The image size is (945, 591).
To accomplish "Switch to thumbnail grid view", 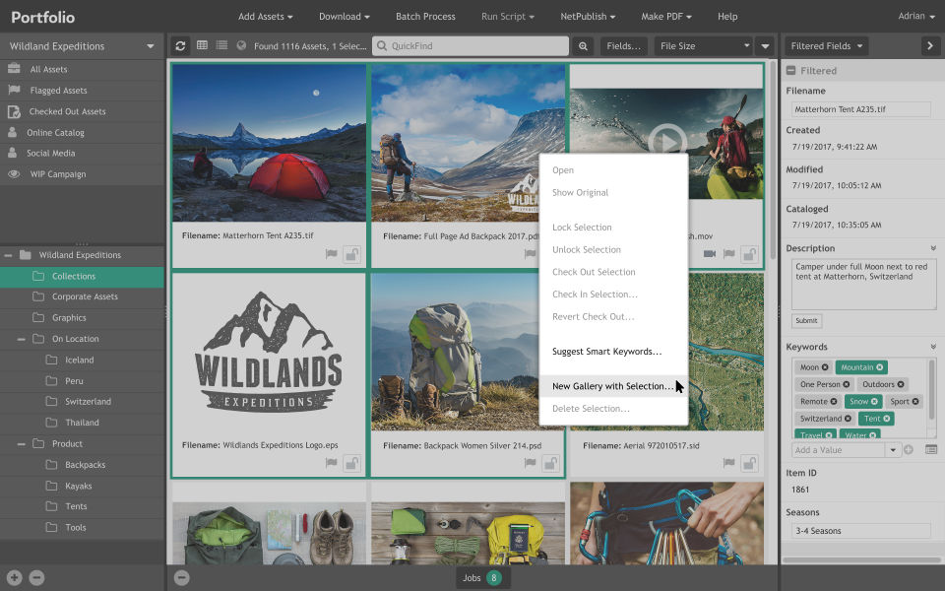I will coord(203,45).
